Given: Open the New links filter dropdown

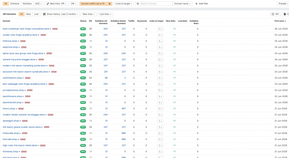Looking at the screenshot, I should 89,14.
